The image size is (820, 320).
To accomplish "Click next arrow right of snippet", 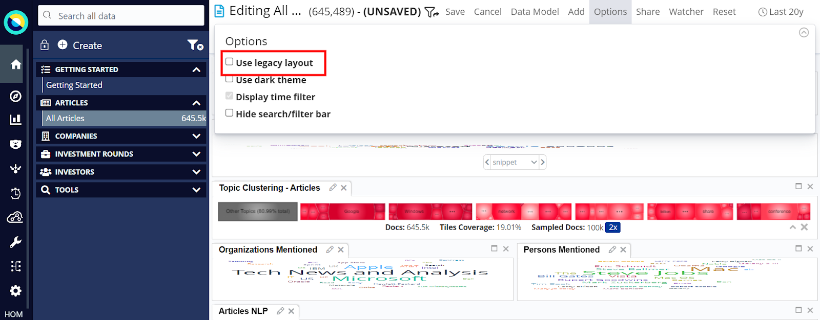I will click(543, 162).
